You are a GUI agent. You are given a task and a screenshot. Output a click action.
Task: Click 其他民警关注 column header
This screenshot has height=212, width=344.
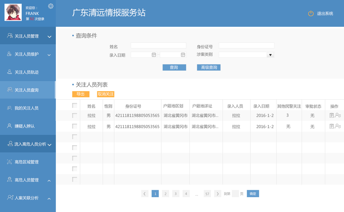pos(289,106)
